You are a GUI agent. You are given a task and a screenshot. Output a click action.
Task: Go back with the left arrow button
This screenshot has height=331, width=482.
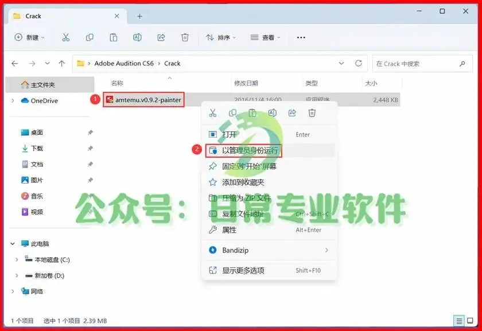click(15, 64)
